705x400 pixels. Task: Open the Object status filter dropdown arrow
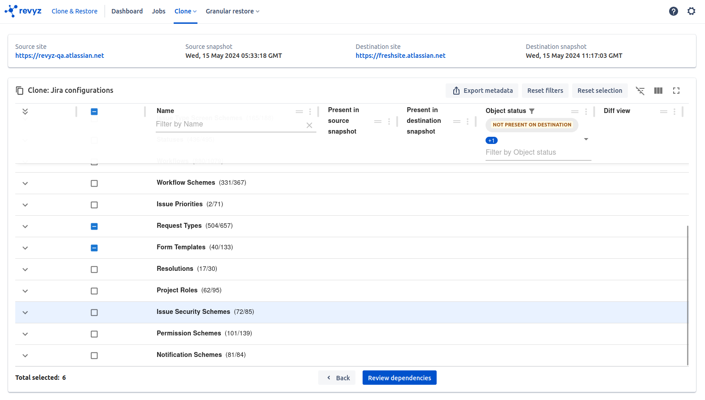pyautogui.click(x=586, y=139)
